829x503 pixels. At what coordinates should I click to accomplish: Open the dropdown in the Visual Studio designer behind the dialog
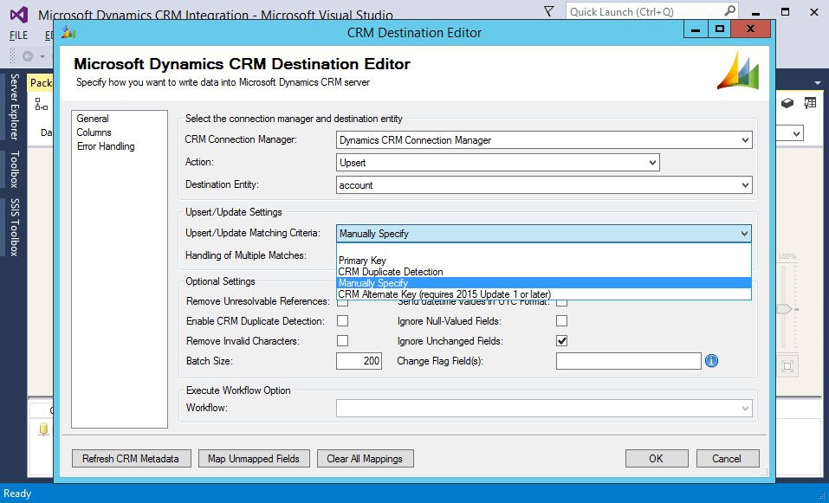(x=796, y=134)
